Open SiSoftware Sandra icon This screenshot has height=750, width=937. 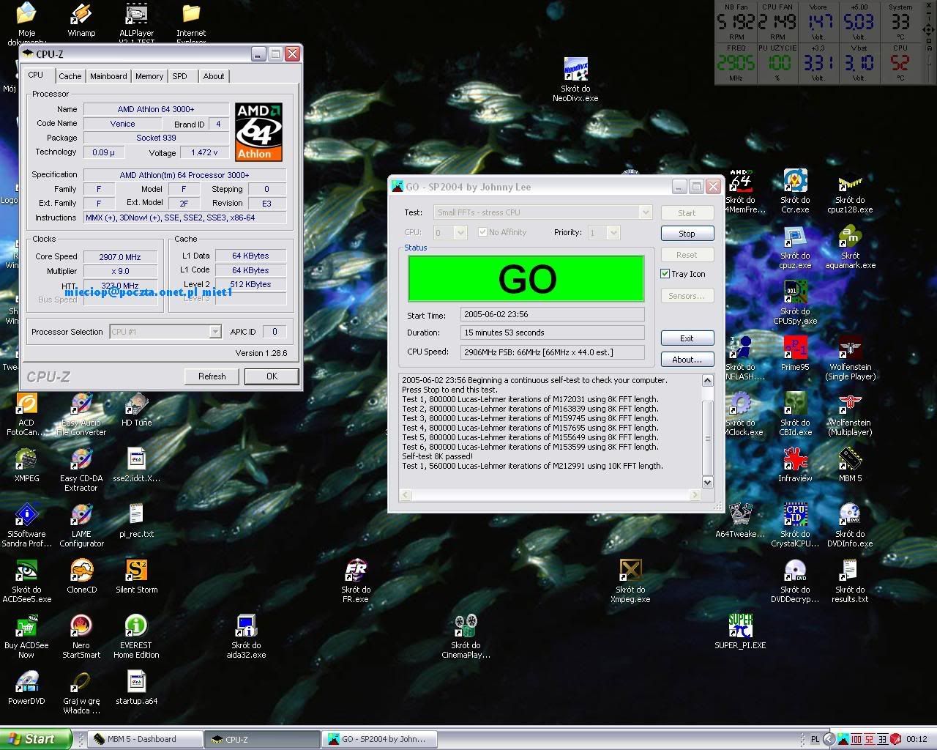tap(26, 524)
